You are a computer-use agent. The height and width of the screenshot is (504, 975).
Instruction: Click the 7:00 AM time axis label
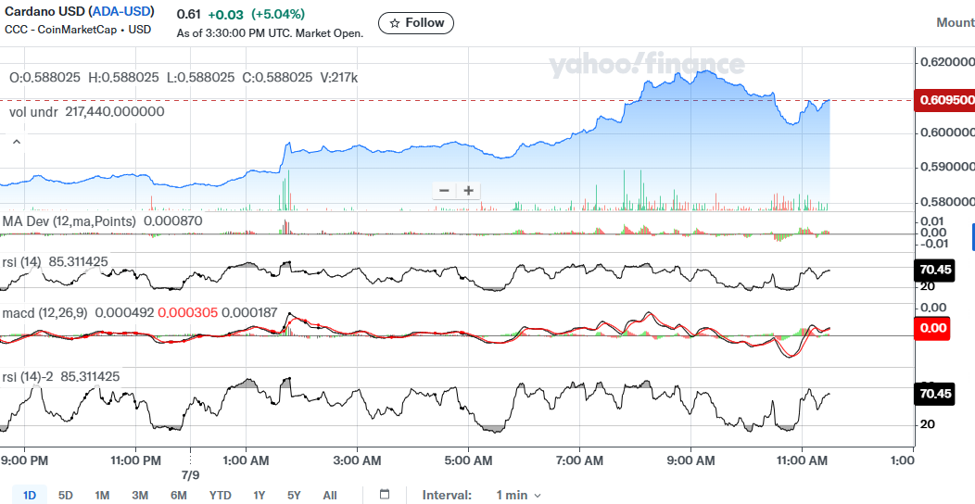click(579, 460)
